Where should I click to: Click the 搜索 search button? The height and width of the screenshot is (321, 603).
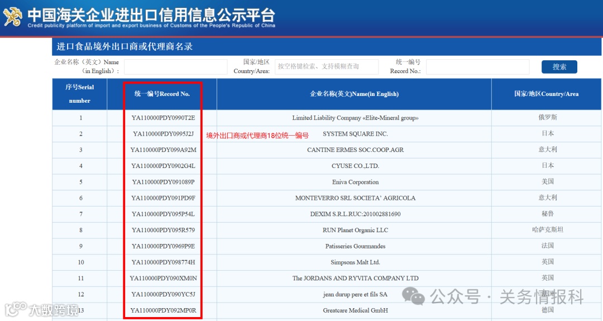559,67
